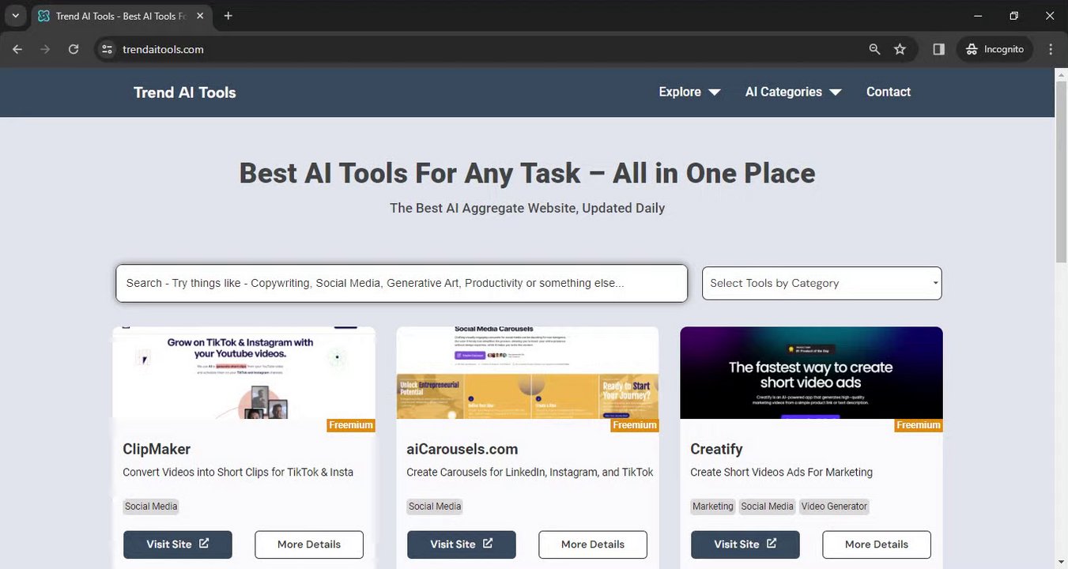Select the Trend AI Tools browser tab
Viewport: 1068px width, 569px height.
point(122,16)
